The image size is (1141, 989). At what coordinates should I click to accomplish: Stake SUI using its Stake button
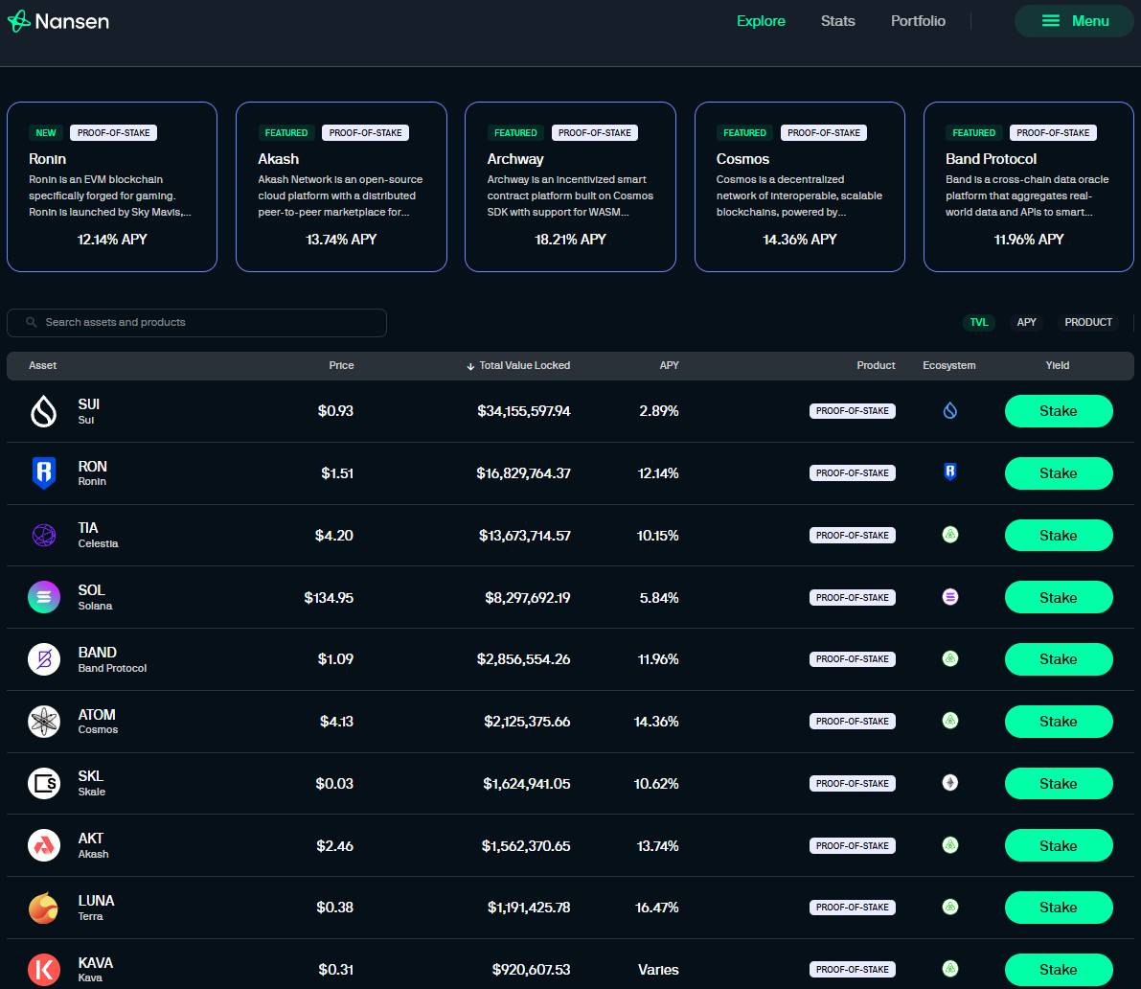click(1058, 411)
